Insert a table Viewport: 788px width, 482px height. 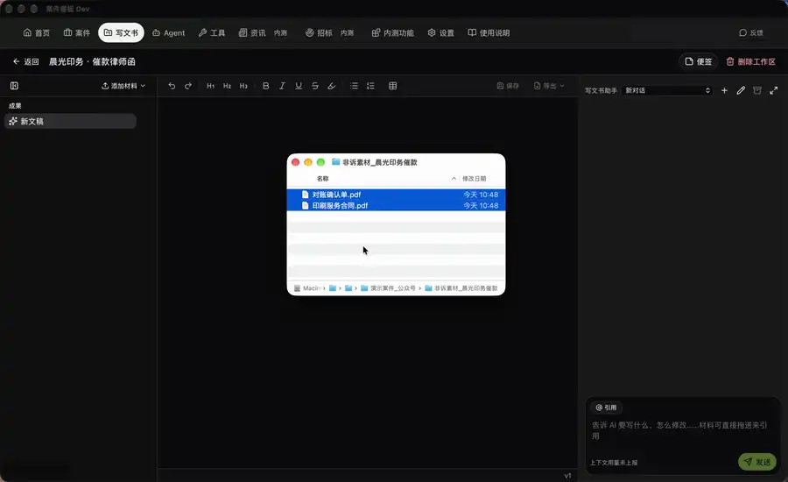click(x=393, y=86)
